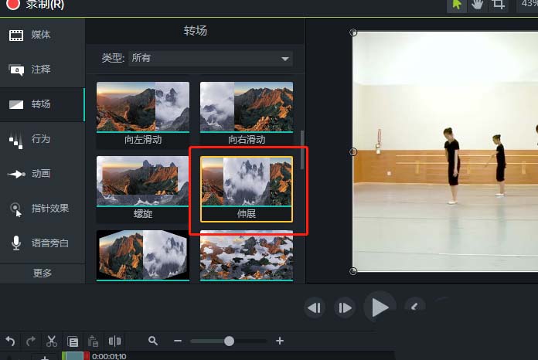Click the cut scissors icon
This screenshot has height=360, width=538.
tap(52, 341)
